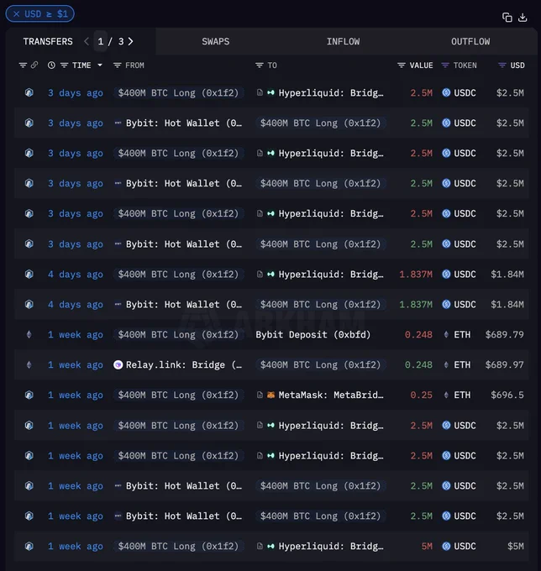Screen dimensions: 541x571
Task: Switch to the OUTFLOW tab
Action: coord(470,41)
